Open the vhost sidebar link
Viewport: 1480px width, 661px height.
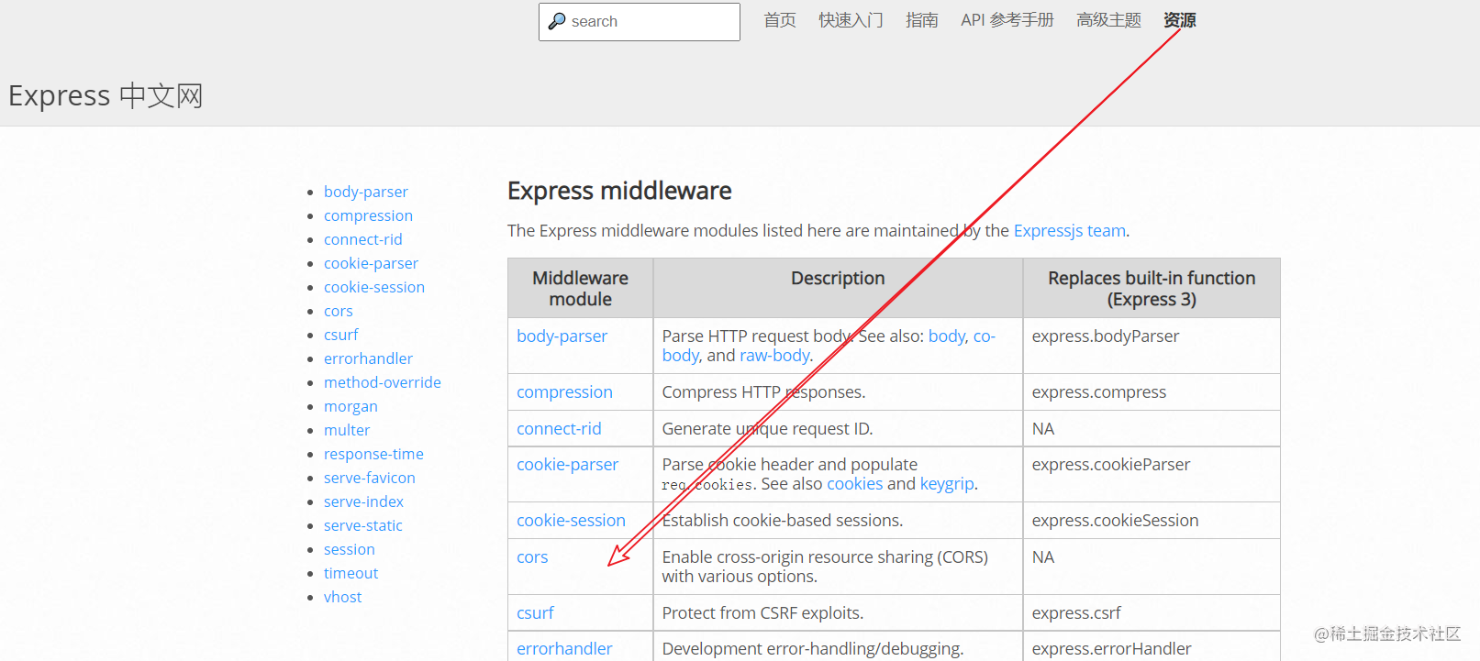[x=343, y=597]
